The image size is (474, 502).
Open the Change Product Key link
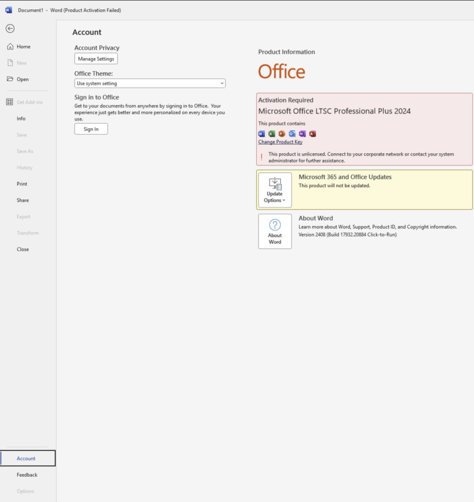pos(280,142)
